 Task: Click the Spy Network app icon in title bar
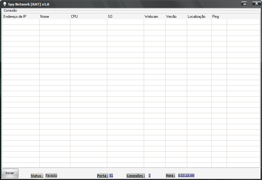(5, 4)
